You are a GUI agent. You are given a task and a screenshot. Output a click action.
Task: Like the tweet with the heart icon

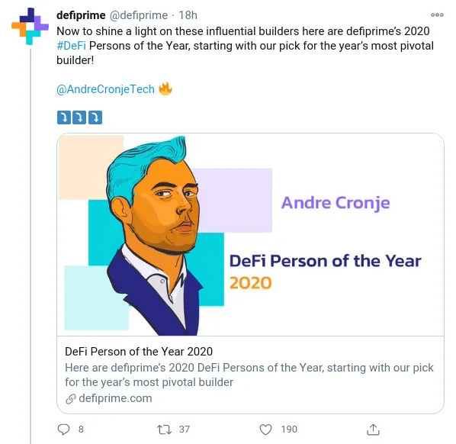tap(265, 430)
